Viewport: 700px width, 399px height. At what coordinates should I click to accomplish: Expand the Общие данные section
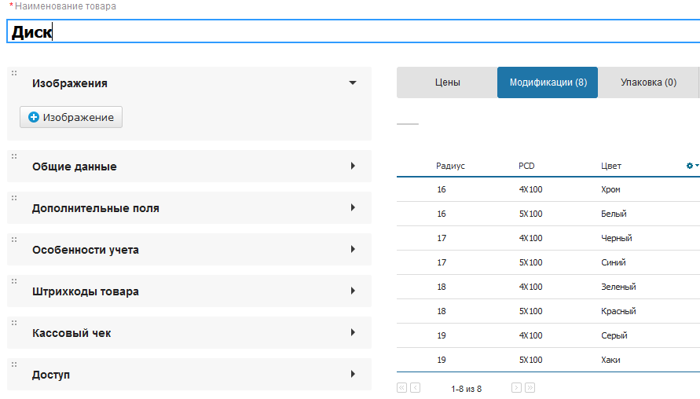pyautogui.click(x=353, y=167)
